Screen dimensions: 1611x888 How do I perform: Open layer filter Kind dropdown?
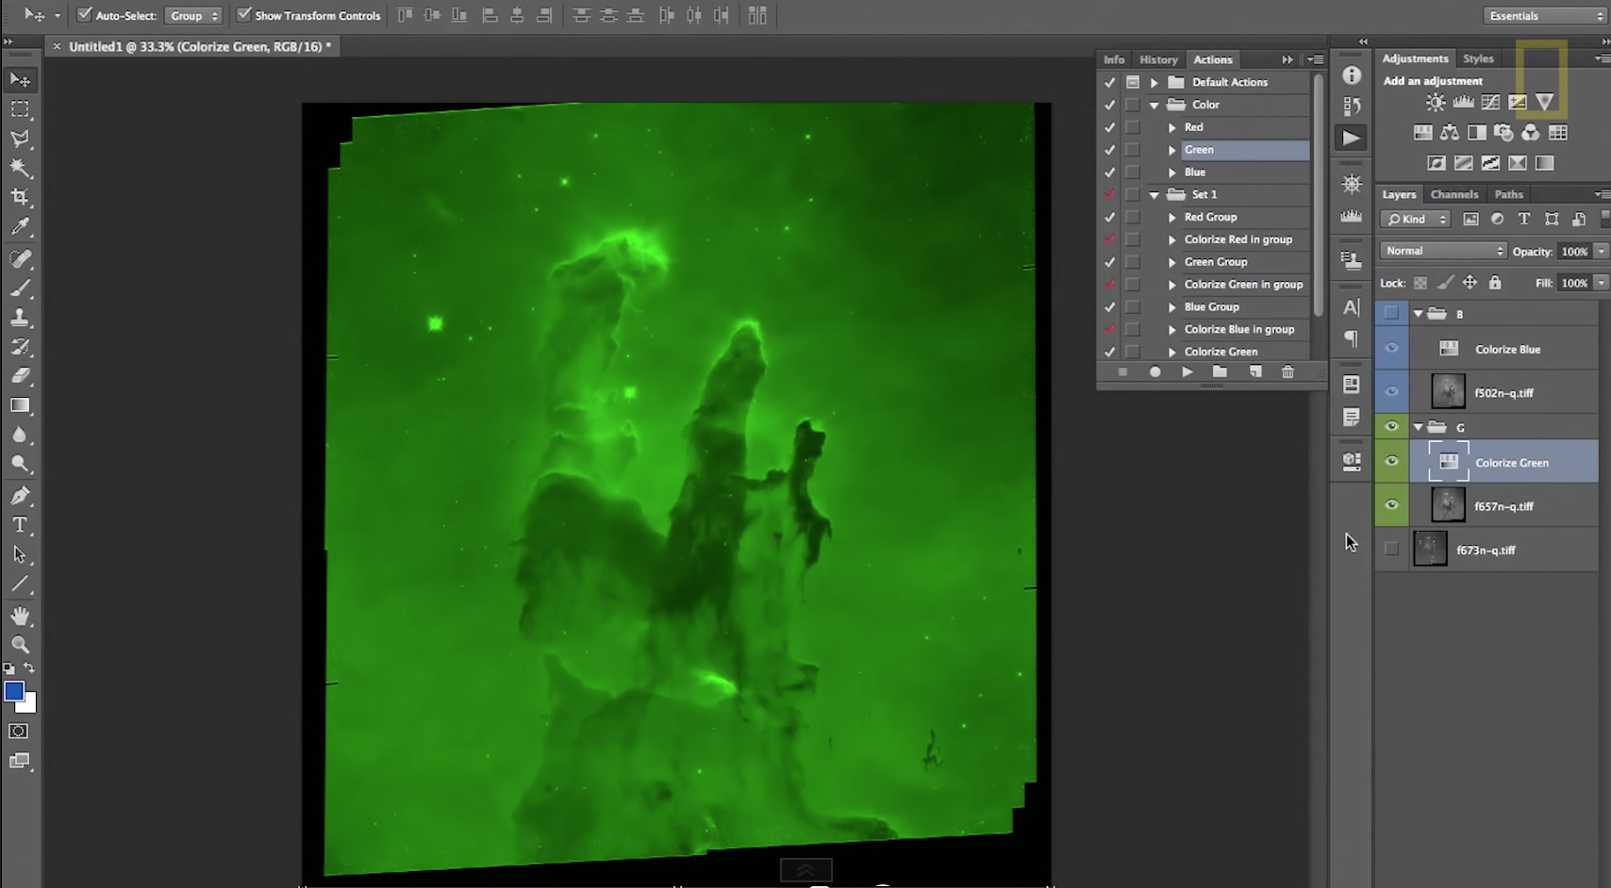[1415, 220]
